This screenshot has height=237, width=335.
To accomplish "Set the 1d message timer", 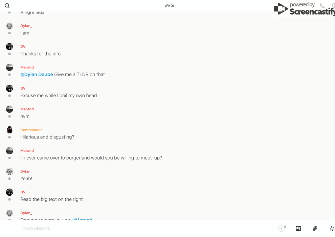I will (282, 229).
